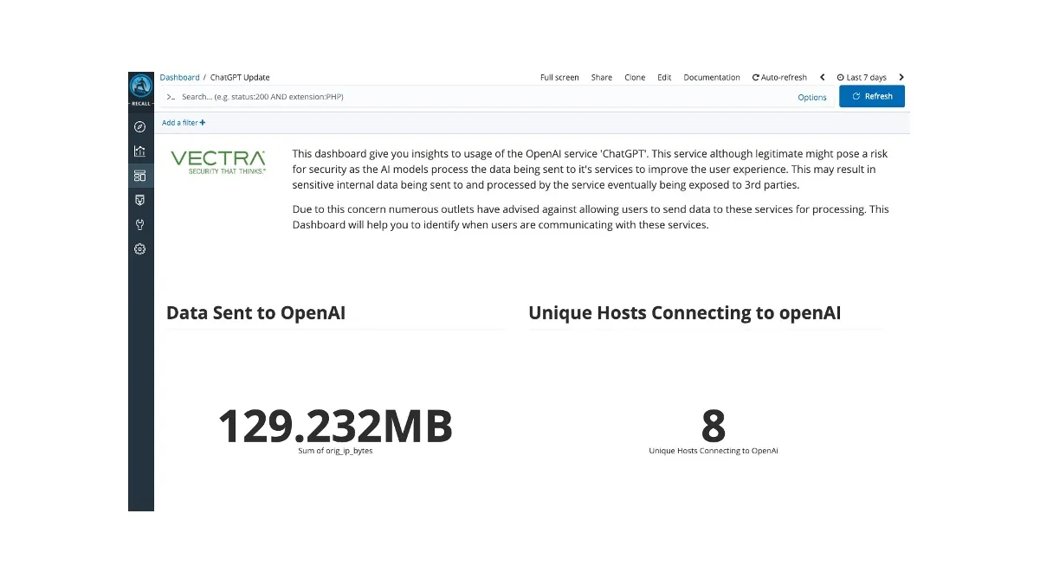The width and height of the screenshot is (1040, 584).
Task: Open the Dev Tools wrench icon
Action: (x=139, y=224)
